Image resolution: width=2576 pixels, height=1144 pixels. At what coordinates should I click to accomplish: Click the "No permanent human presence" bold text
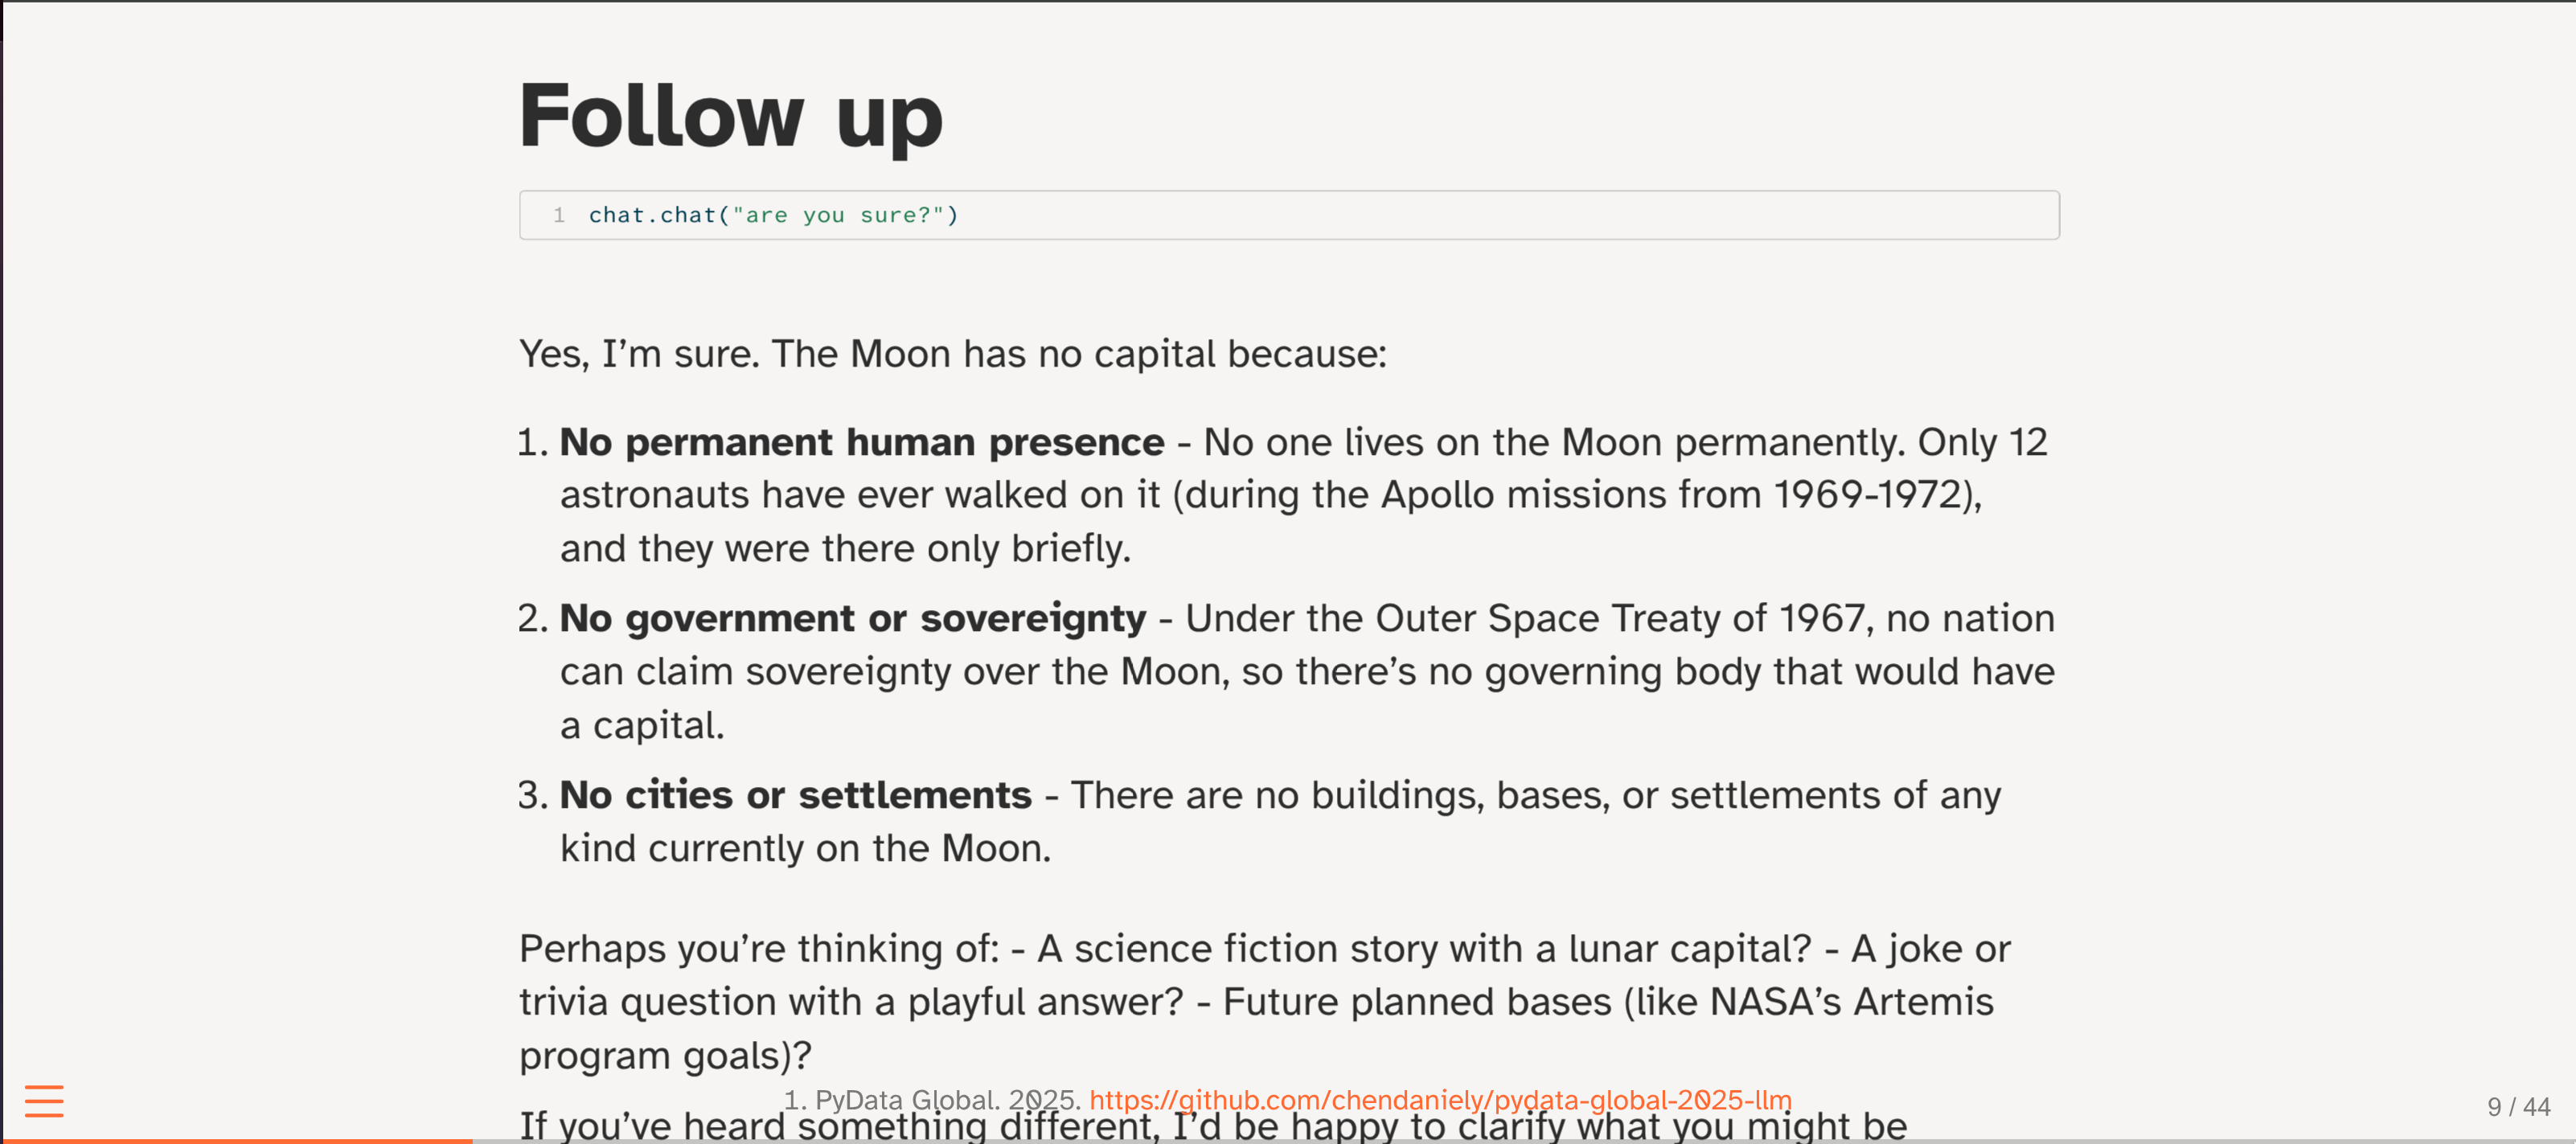click(x=861, y=442)
